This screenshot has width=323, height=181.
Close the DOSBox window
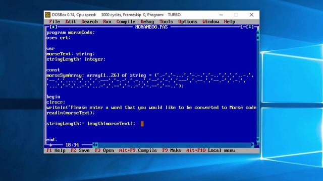(251, 15)
